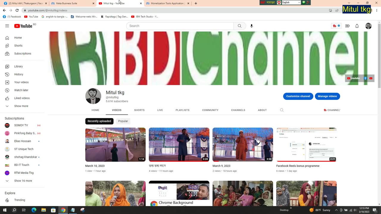
Task: Switch to the CHANNELS channel tab
Action: point(238,110)
